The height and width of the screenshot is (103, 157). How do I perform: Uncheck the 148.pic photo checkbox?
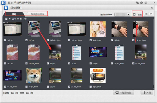coord(5,40)
